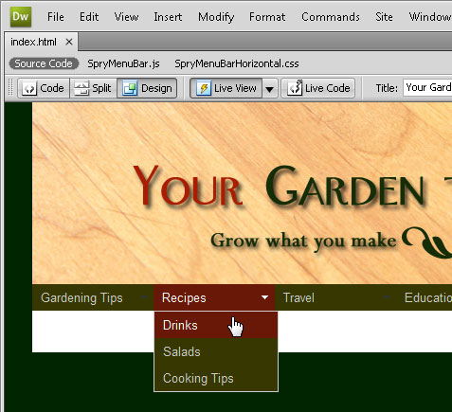Image resolution: width=452 pixels, height=412 pixels.
Task: Show the Source Code file
Action: 44,63
